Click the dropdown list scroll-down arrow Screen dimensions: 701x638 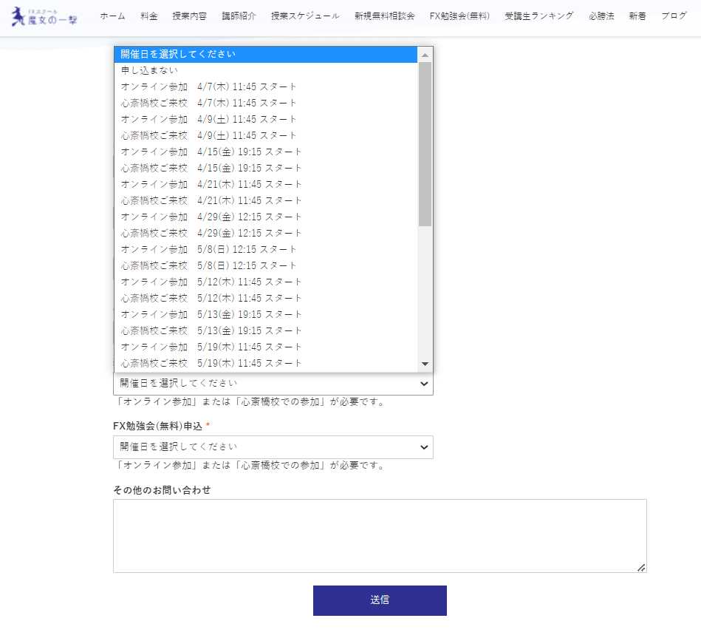(x=425, y=364)
